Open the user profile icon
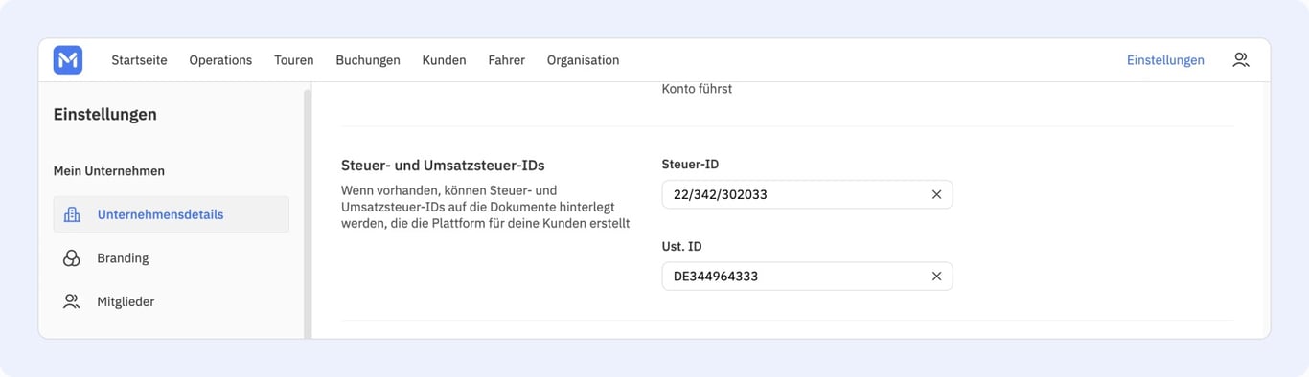 [x=1241, y=60]
